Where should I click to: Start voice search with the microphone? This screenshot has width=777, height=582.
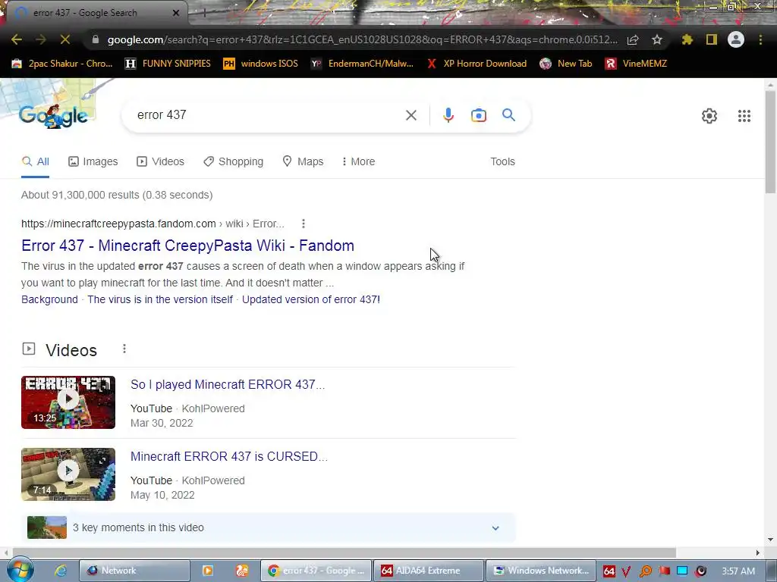coord(448,115)
